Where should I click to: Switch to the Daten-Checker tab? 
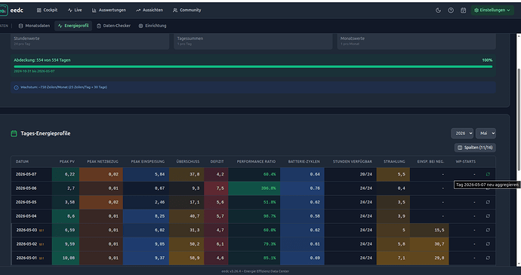113,26
